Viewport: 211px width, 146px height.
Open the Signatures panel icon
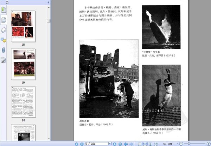coord(4,60)
